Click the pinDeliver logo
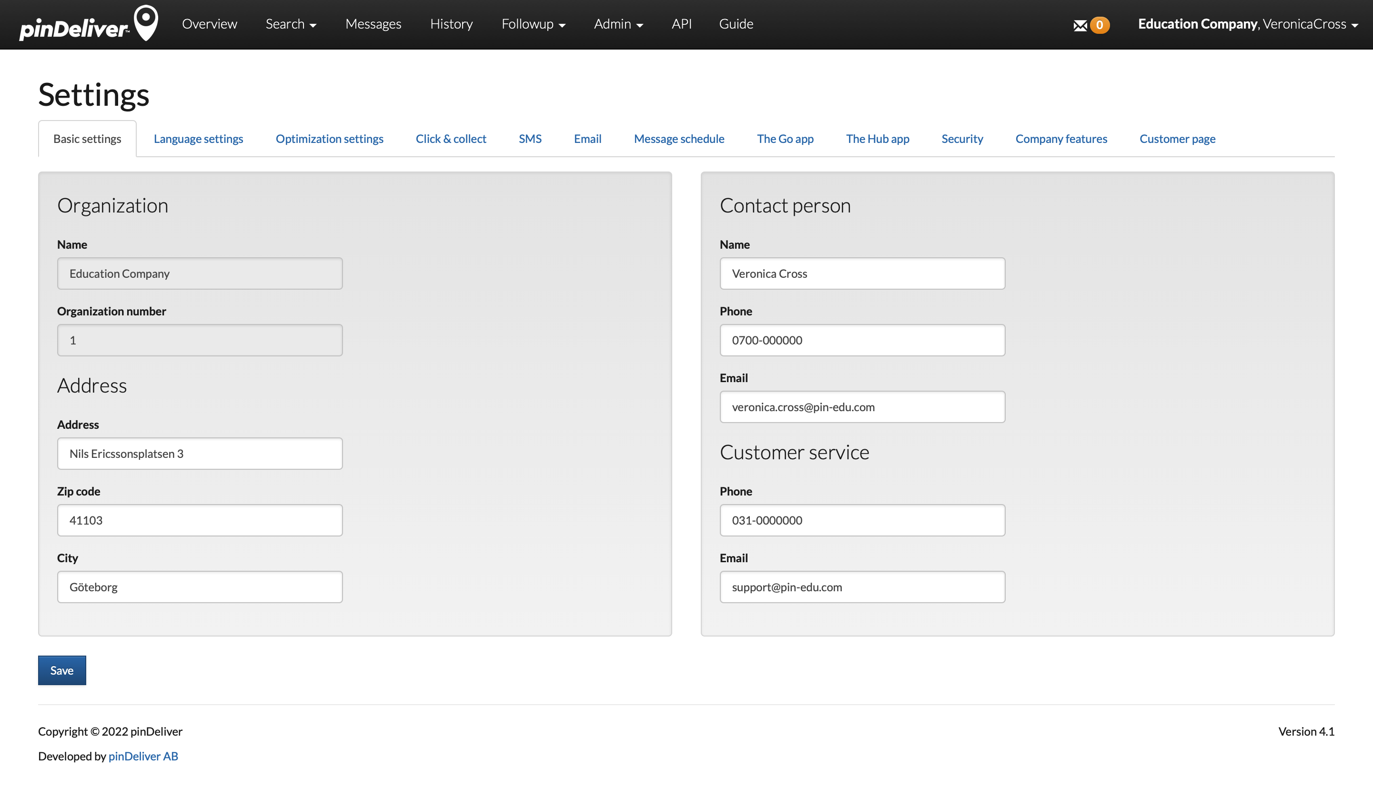Screen dimensions: 1373x789 [89, 24]
